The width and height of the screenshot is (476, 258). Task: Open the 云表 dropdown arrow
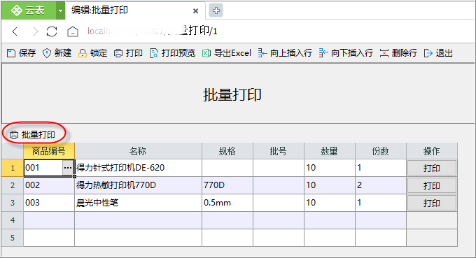[60, 10]
